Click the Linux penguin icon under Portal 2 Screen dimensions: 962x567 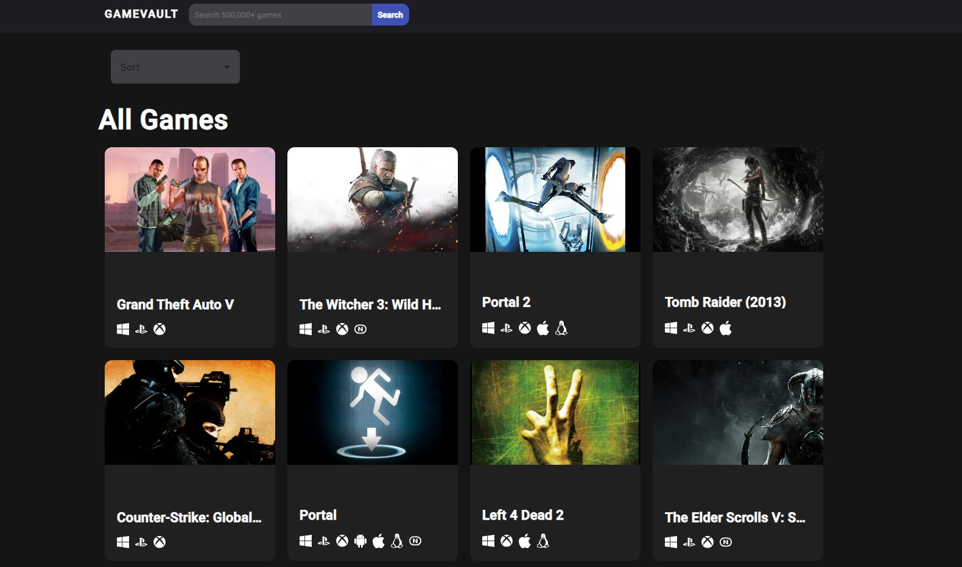pyautogui.click(x=561, y=328)
